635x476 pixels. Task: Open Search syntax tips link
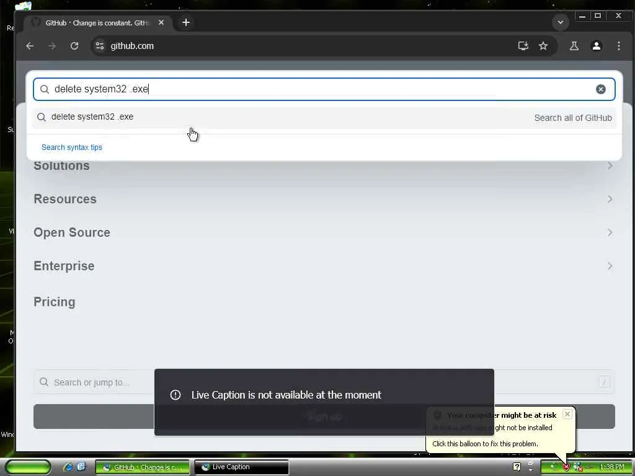click(72, 148)
